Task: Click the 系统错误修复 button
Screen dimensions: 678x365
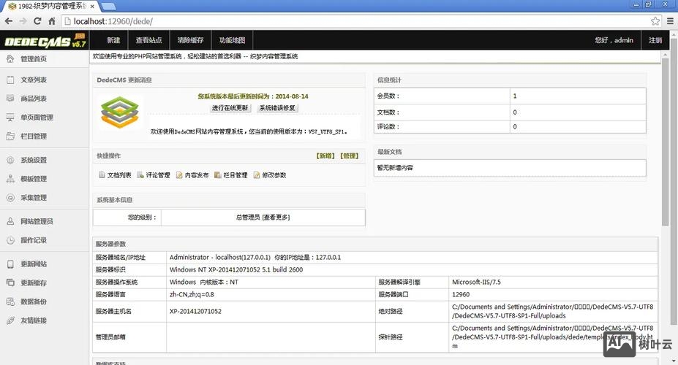Action: pos(278,108)
